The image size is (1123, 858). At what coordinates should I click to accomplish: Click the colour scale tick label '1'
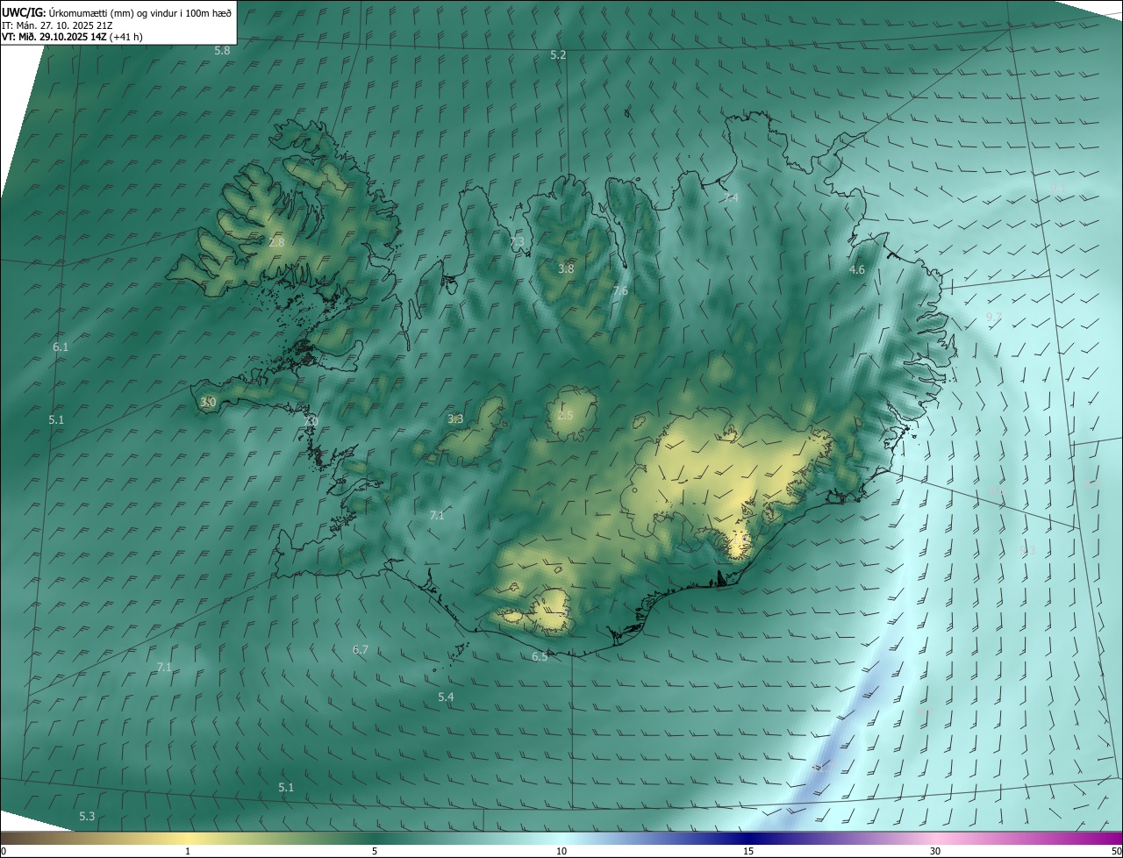[x=188, y=852]
